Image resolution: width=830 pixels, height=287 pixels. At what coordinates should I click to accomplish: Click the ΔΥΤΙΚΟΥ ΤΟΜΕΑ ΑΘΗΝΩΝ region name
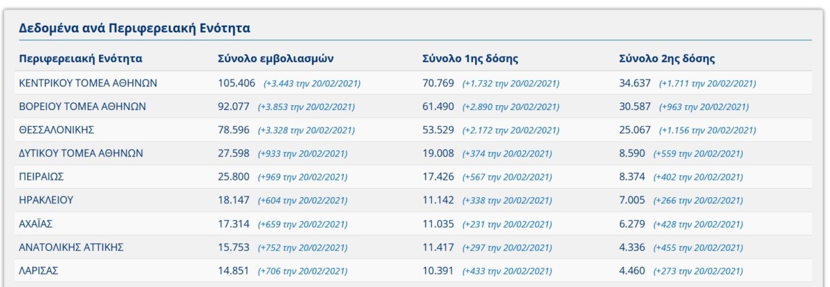click(82, 154)
